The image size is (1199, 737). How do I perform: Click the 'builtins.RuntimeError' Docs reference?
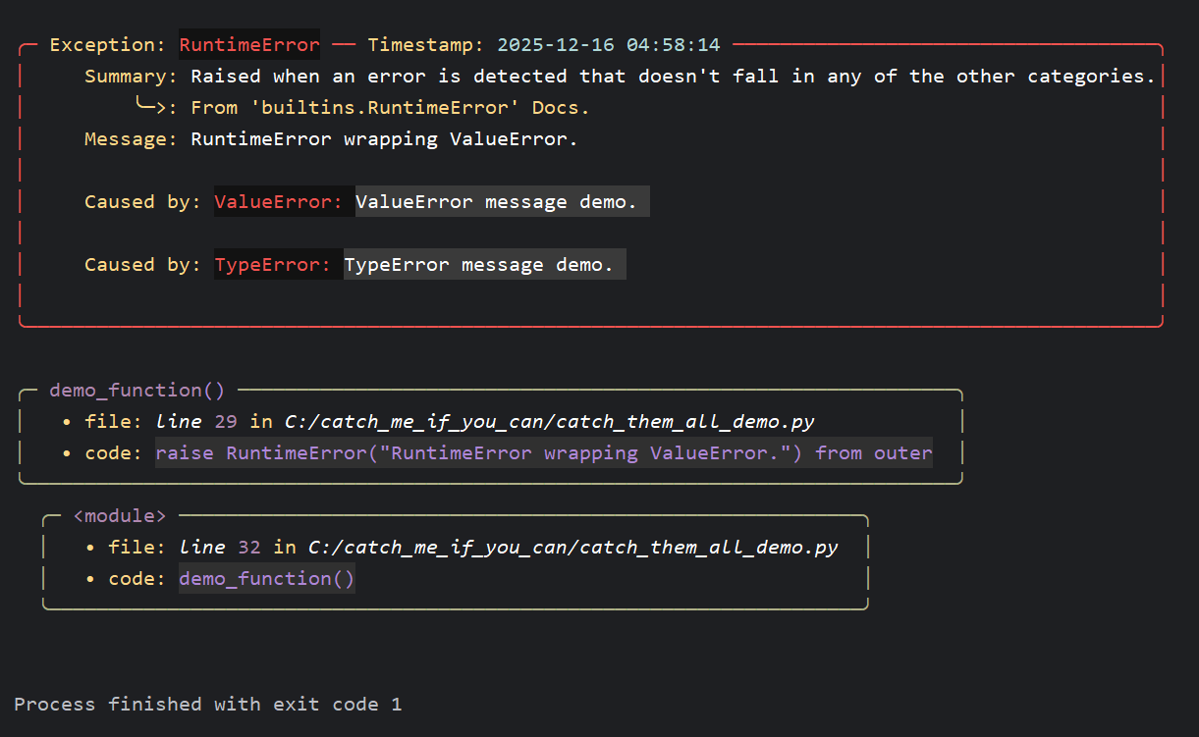390,108
